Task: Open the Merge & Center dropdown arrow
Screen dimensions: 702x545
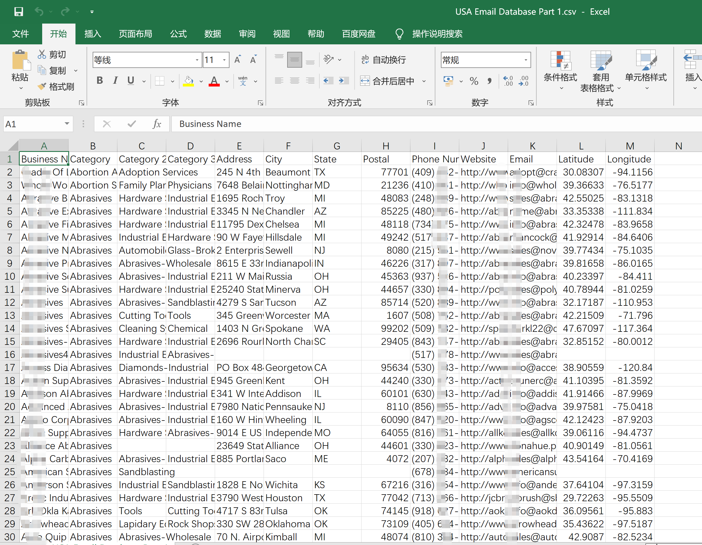Action: click(424, 81)
